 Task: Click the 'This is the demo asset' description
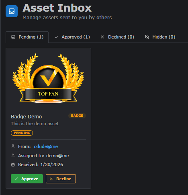35,124
